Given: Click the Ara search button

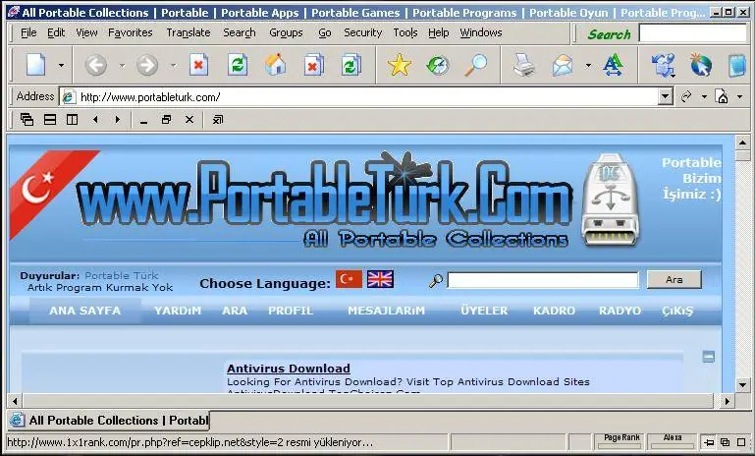Looking at the screenshot, I should (x=674, y=279).
